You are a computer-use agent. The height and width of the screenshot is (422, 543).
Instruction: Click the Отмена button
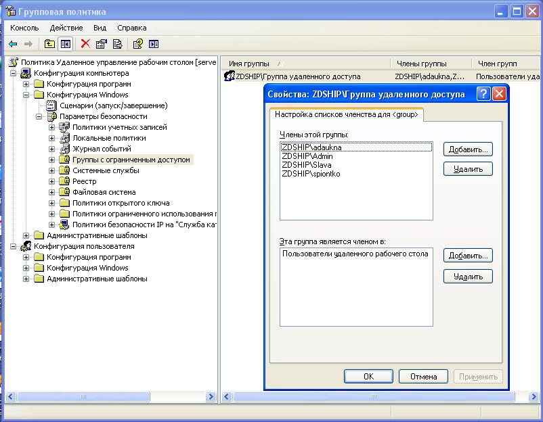coord(423,376)
